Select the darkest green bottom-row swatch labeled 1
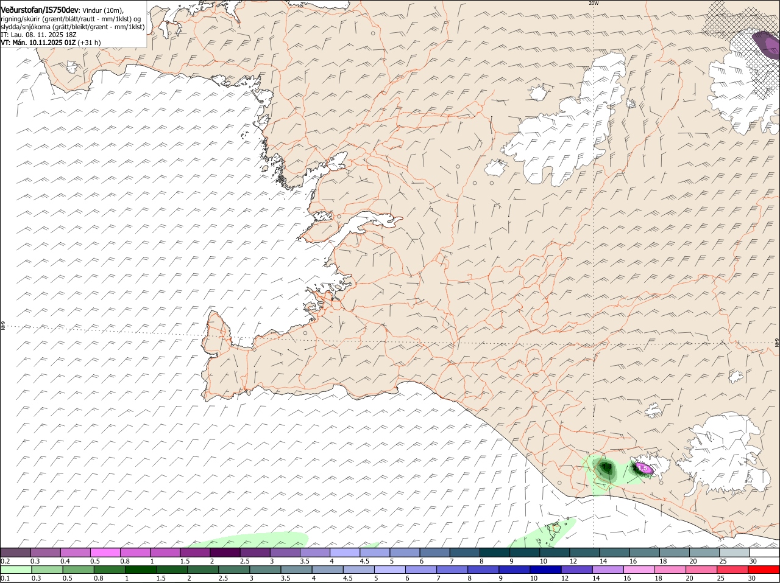This screenshot has width=780, height=583. [x=140, y=570]
